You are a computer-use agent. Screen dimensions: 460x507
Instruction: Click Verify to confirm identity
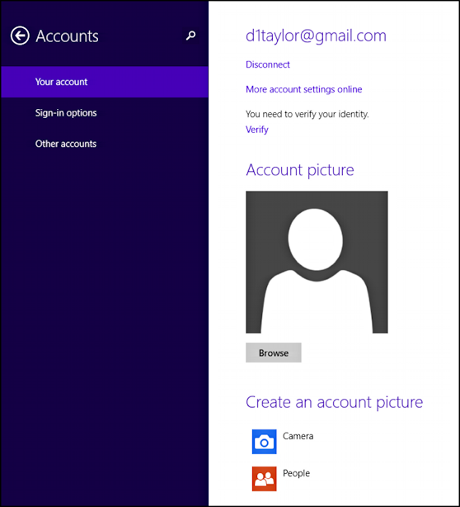point(257,130)
